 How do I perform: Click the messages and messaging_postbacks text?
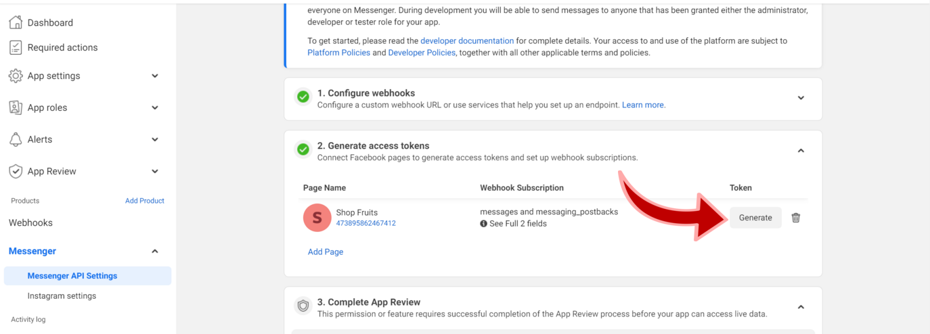tap(549, 212)
